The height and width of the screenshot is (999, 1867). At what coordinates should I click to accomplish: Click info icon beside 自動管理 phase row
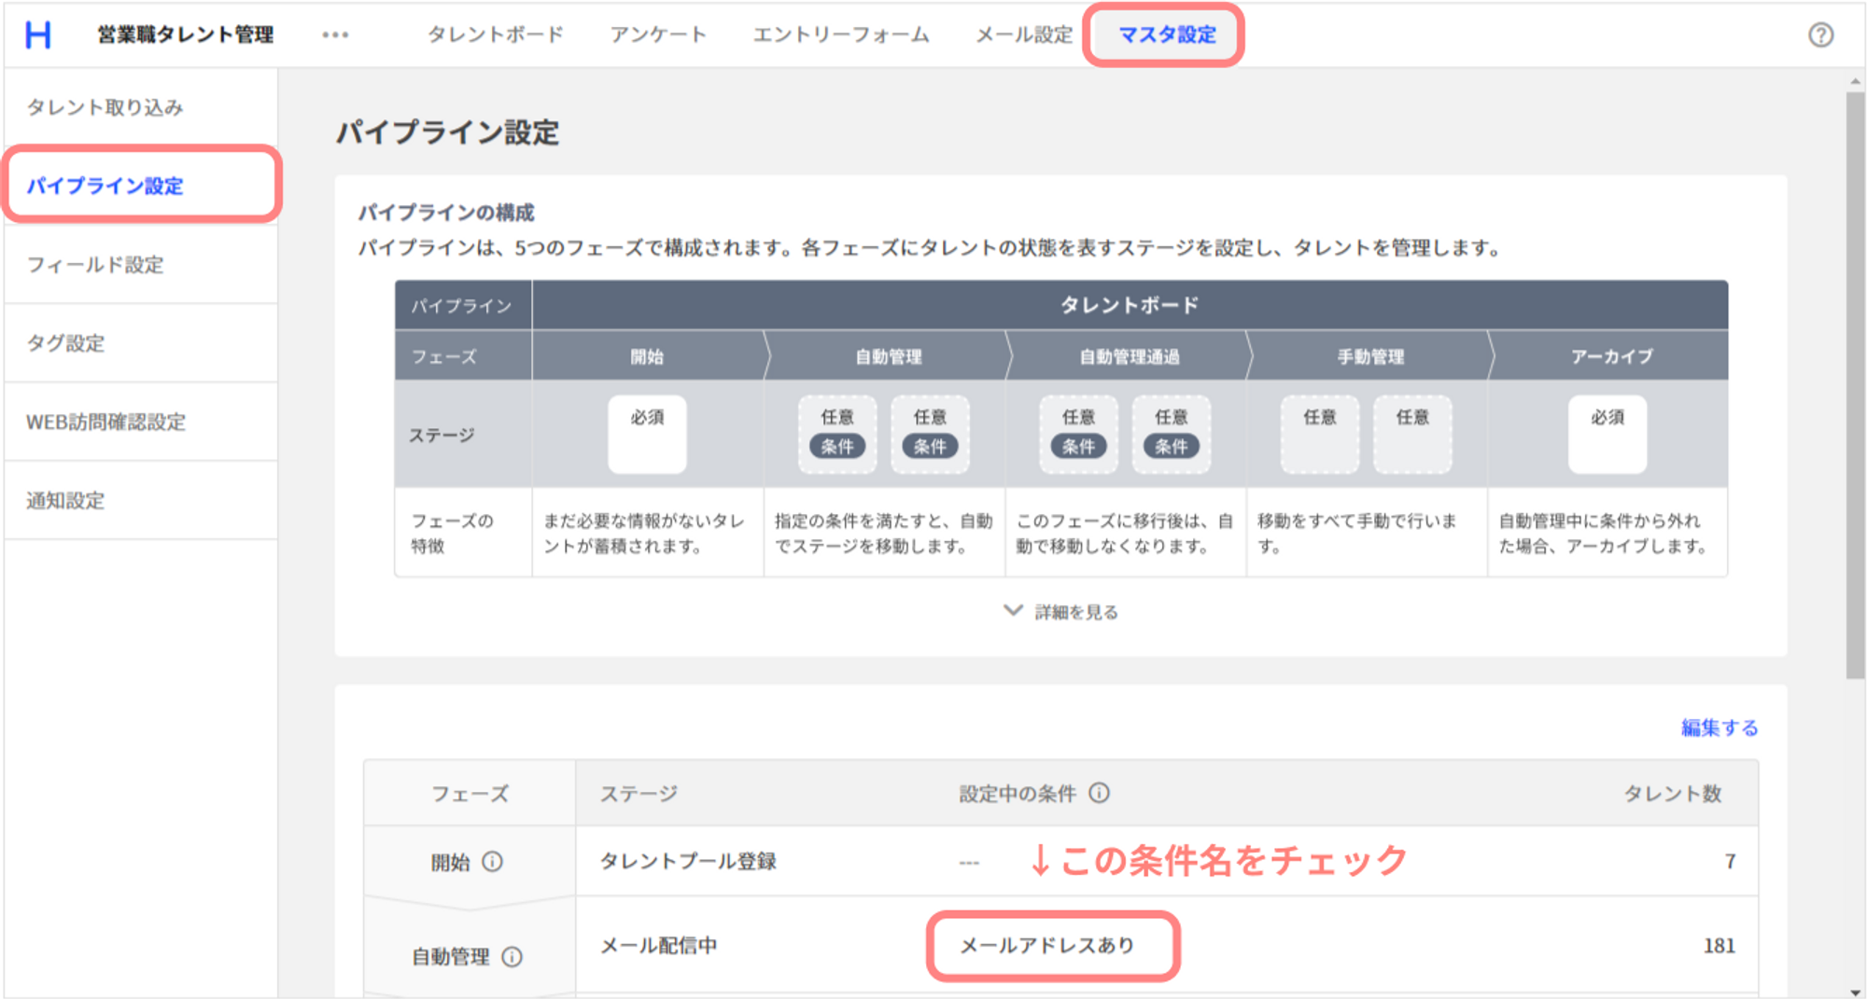tap(512, 957)
